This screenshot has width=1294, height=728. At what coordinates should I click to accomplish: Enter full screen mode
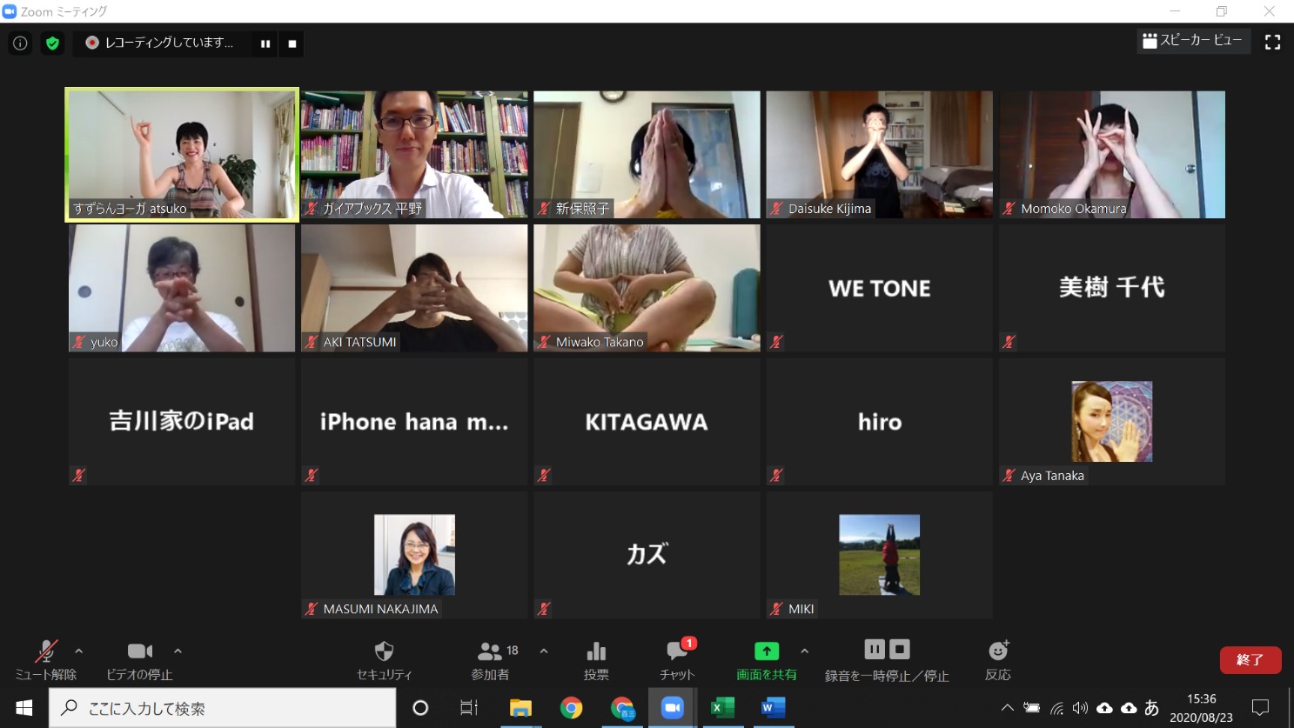click(x=1272, y=42)
